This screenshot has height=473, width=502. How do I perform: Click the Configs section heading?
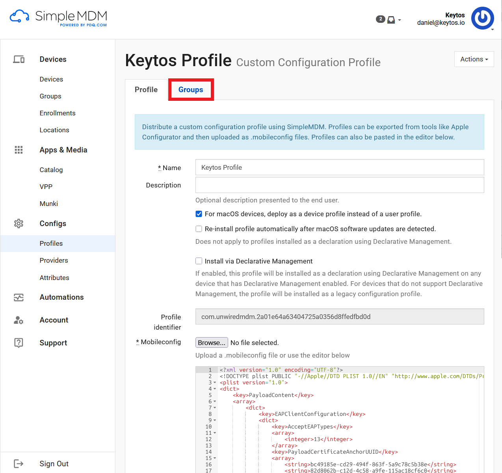click(53, 224)
